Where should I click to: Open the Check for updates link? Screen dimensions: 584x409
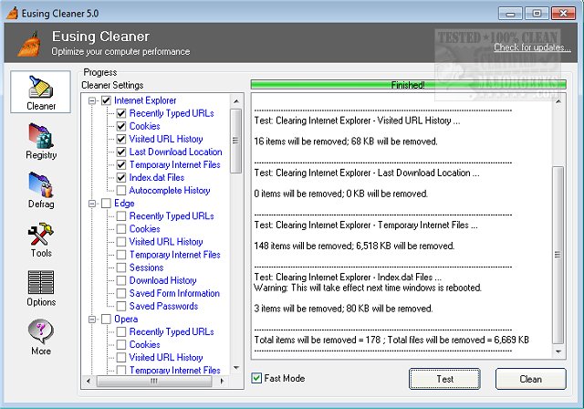coord(532,47)
